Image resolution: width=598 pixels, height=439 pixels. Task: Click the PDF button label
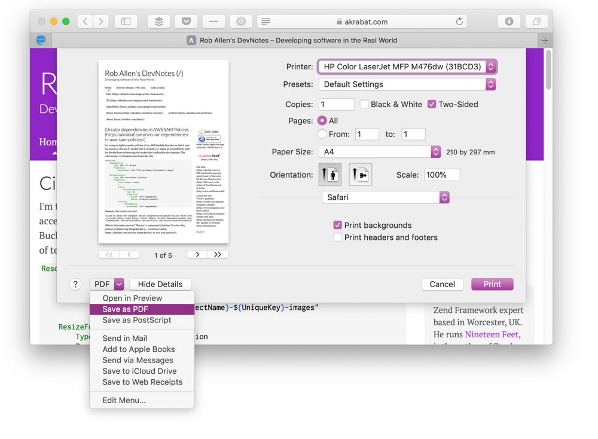coord(102,284)
